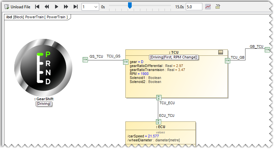
Task: Click the rightmost toolbar options icon
Action: [x=218, y=7]
